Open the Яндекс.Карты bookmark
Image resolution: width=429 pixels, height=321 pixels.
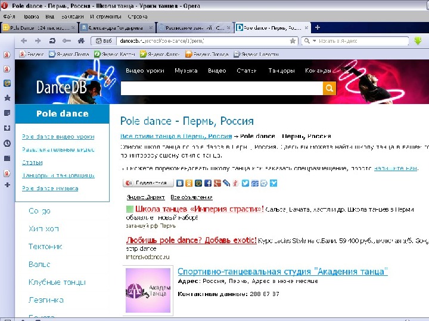114,54
